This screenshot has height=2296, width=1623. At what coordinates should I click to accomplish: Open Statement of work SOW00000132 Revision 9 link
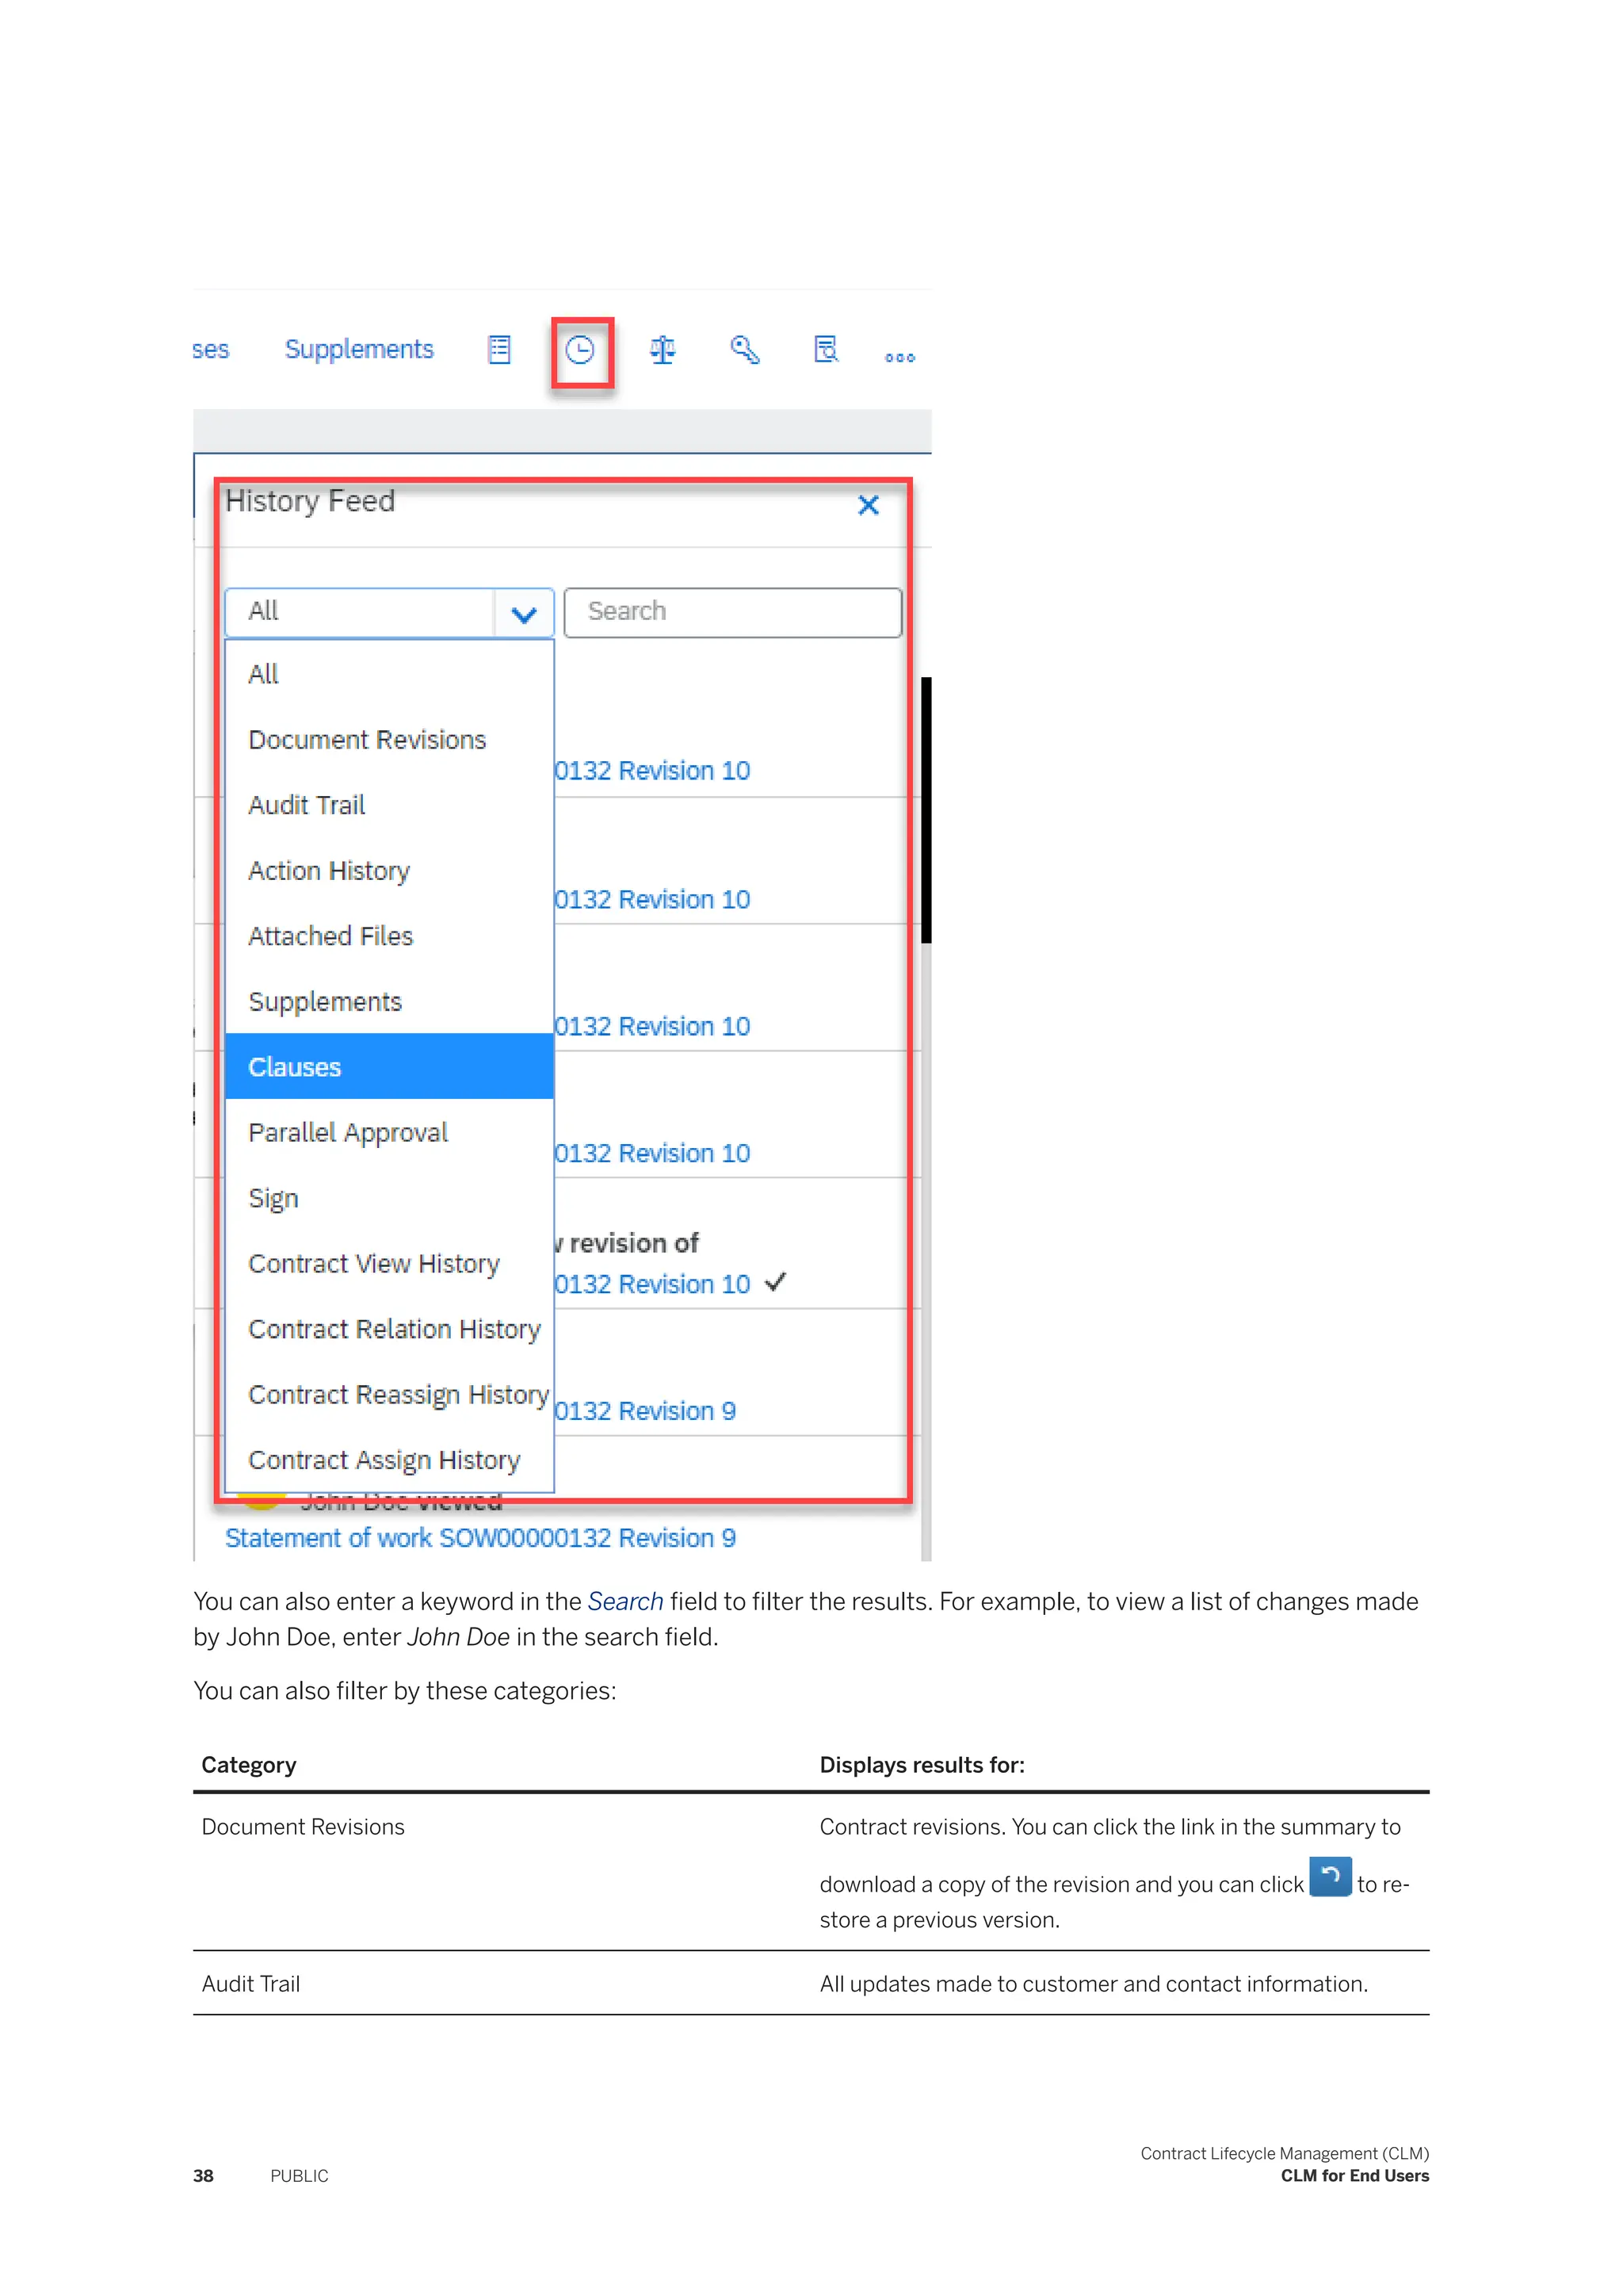[479, 1538]
